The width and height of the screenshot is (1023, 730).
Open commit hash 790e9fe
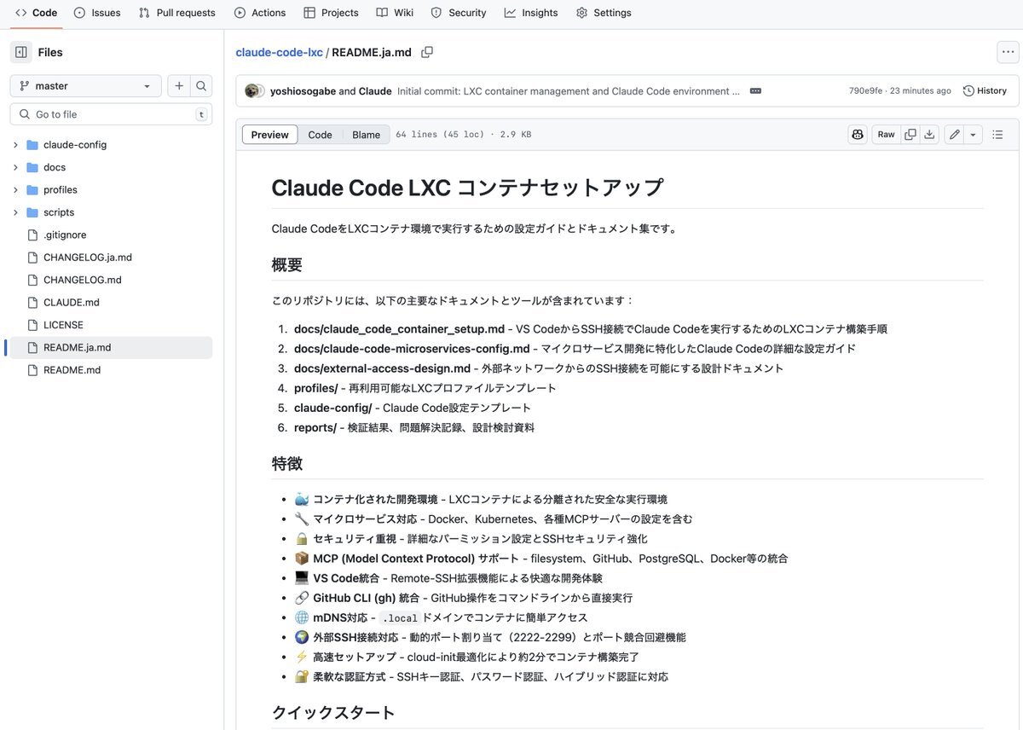coord(865,91)
